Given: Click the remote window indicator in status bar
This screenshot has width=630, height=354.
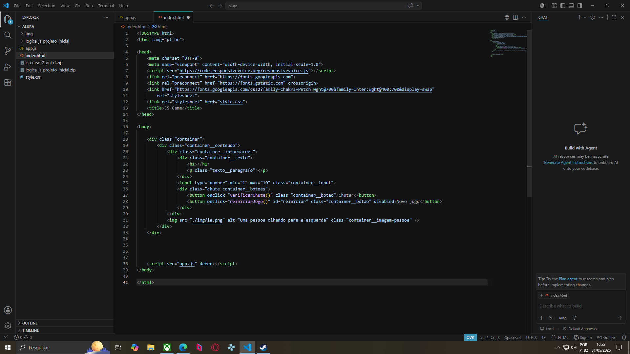Looking at the screenshot, I should pos(6,337).
